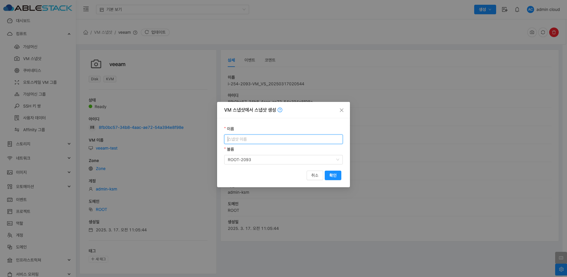Click the 확인 confirm button
This screenshot has height=277, width=567.
[x=333, y=175]
